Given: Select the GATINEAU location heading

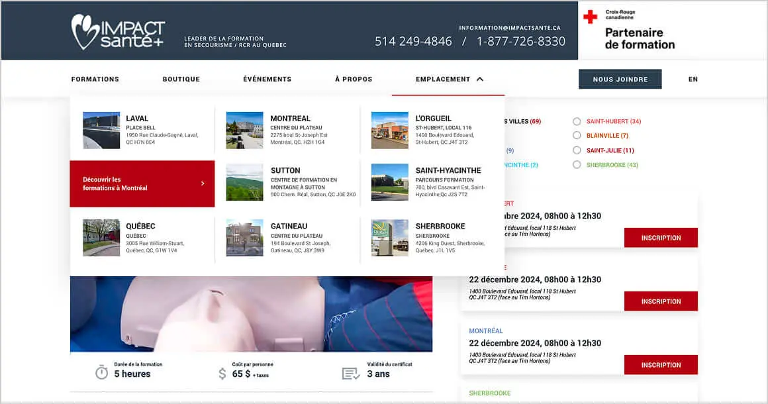Looking at the screenshot, I should tap(289, 226).
